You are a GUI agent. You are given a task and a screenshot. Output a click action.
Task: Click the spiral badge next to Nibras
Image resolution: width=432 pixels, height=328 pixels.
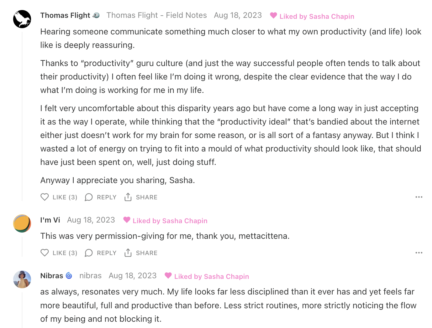pyautogui.click(x=69, y=276)
